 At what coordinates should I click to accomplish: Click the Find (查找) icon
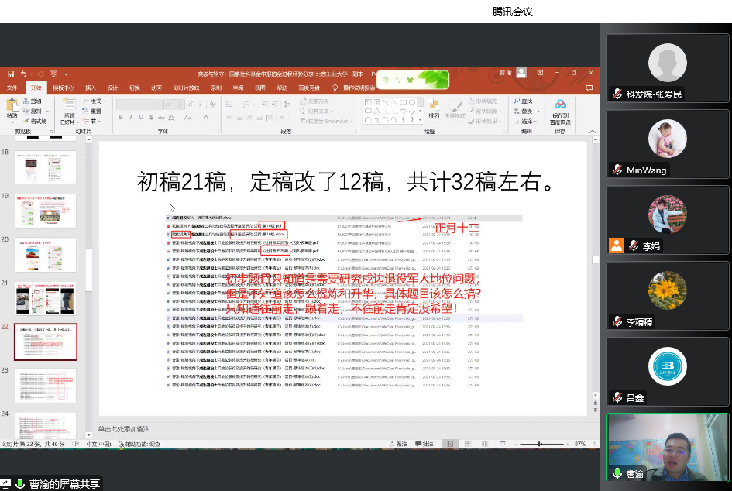pyautogui.click(x=524, y=101)
